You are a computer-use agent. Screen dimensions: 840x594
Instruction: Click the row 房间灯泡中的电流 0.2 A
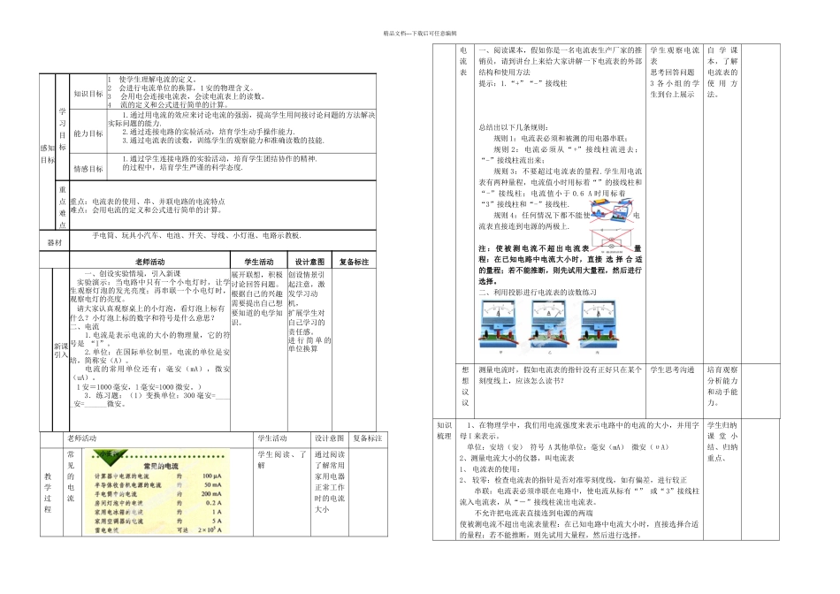coord(157,503)
